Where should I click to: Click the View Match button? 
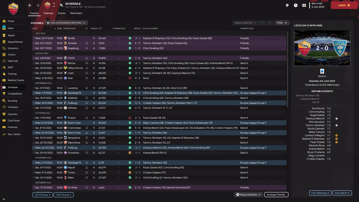[x=342, y=193]
